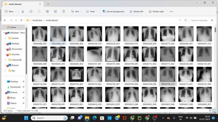Image resolution: width=218 pixels, height=122 pixels.
Task: Select thumbnail 00026701_001
Action: click(x=94, y=54)
